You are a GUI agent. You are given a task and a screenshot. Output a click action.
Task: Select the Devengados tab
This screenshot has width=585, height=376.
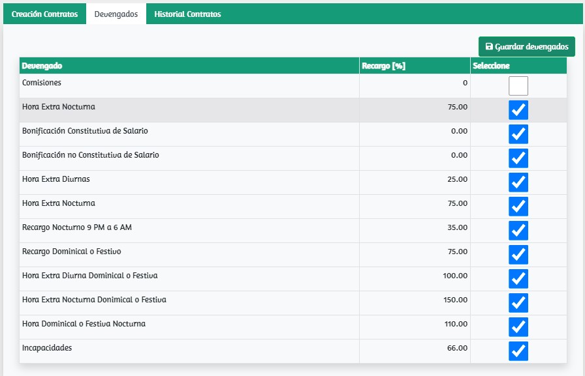point(116,14)
